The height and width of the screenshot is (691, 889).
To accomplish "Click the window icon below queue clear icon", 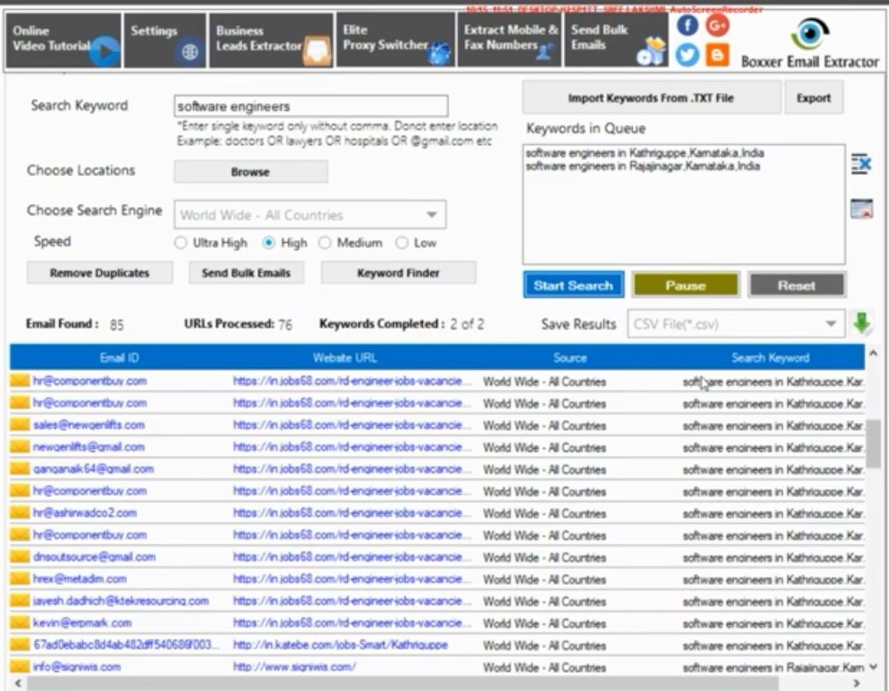I will click(861, 209).
